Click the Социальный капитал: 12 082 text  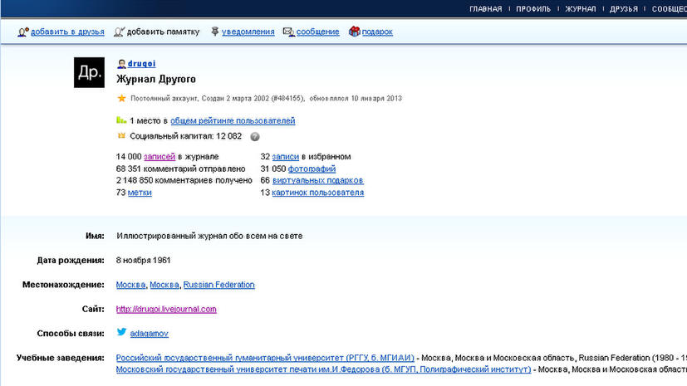186,136
